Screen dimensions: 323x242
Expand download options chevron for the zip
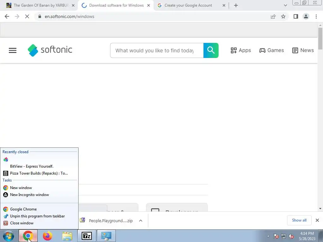[x=141, y=221]
